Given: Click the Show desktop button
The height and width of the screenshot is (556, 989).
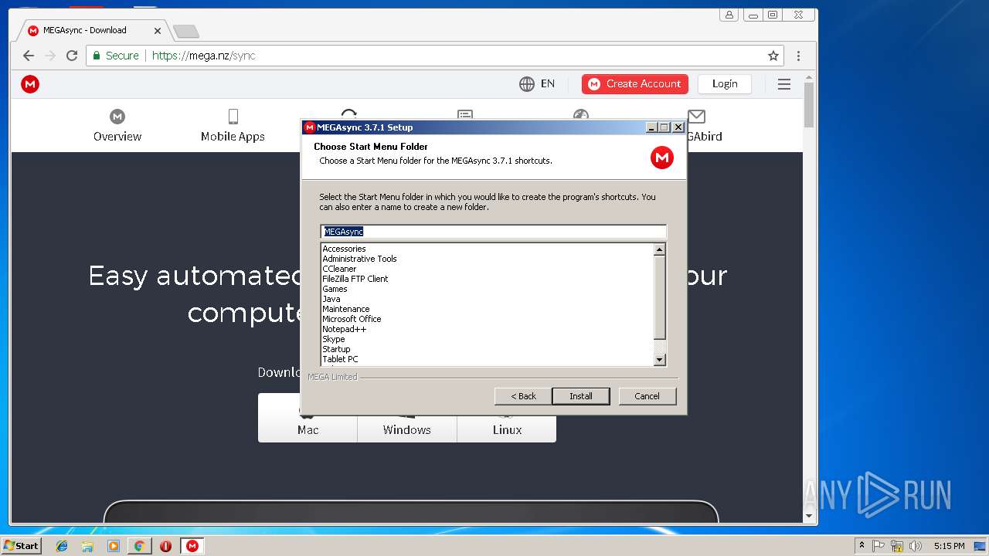Looking at the screenshot, I should coord(981,546).
